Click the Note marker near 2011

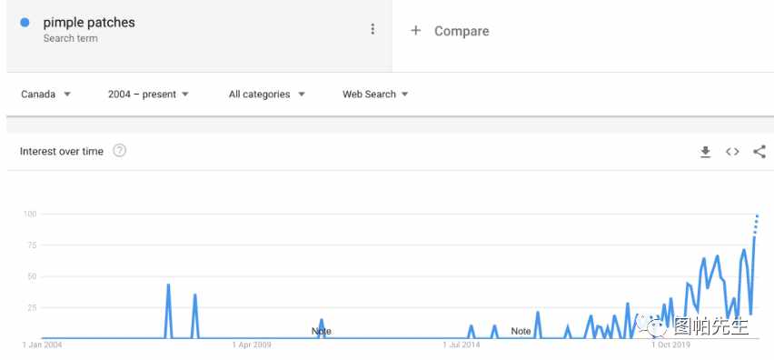coord(321,331)
